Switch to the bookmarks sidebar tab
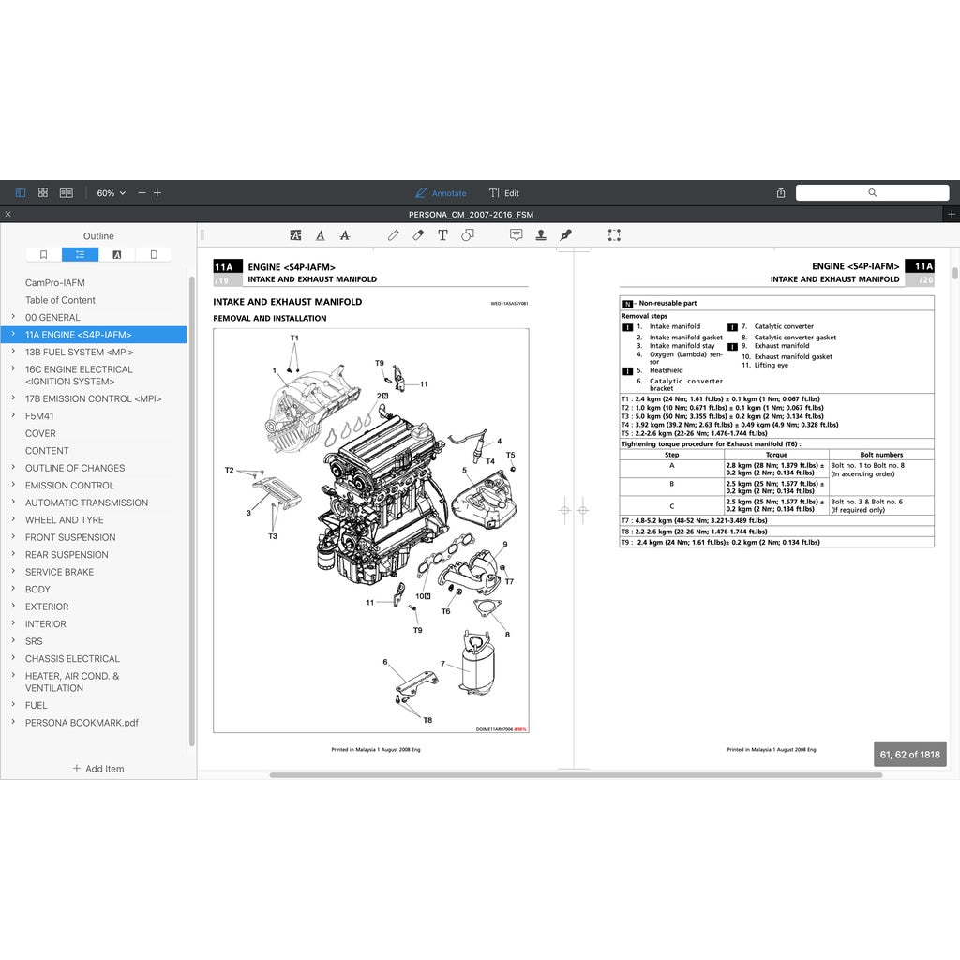960x960 pixels. 43,254
